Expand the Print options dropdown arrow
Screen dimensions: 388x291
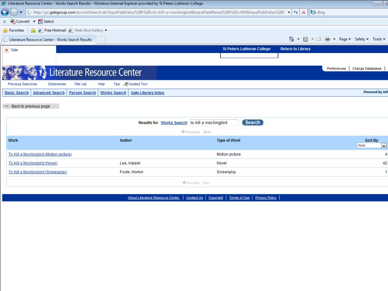pyautogui.click(x=334, y=39)
